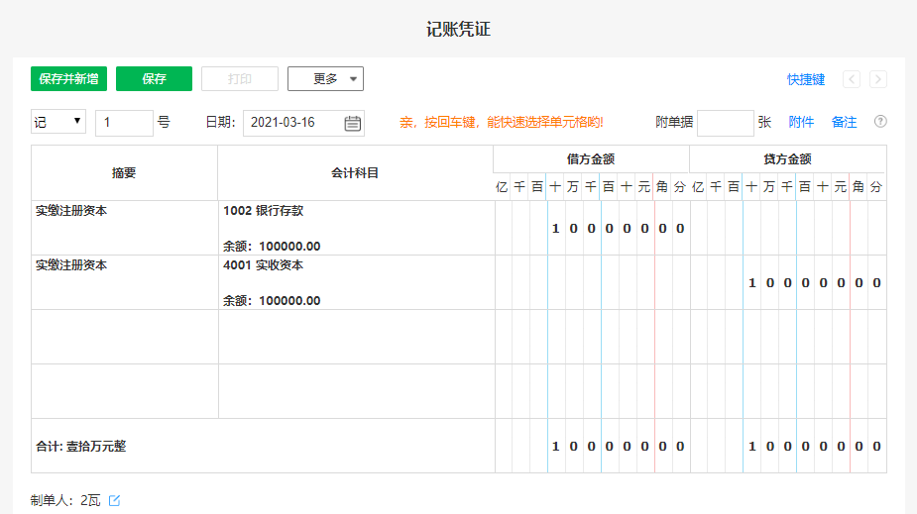
Task: Click empty third row account cell
Action: (357, 337)
